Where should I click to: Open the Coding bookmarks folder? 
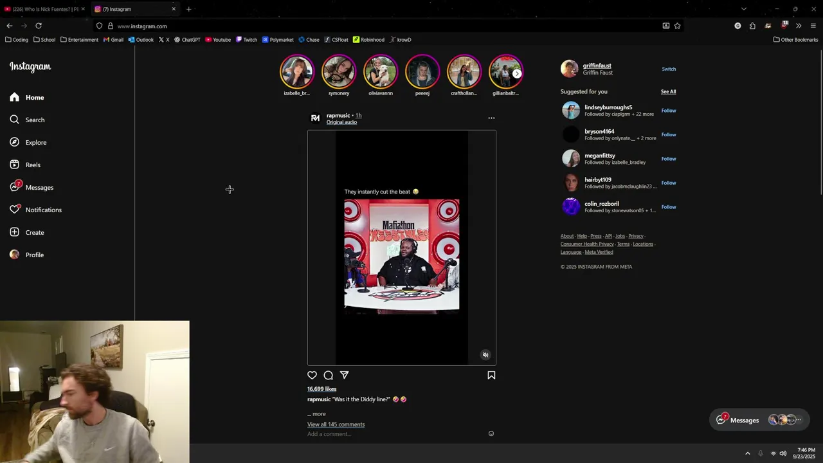tap(17, 40)
